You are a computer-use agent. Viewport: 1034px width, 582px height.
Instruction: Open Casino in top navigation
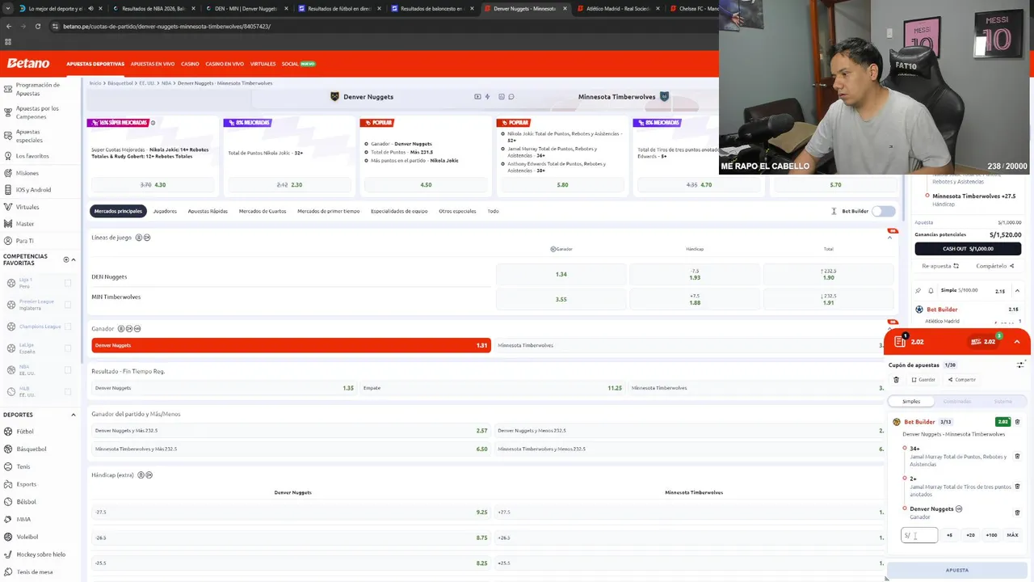[190, 64]
